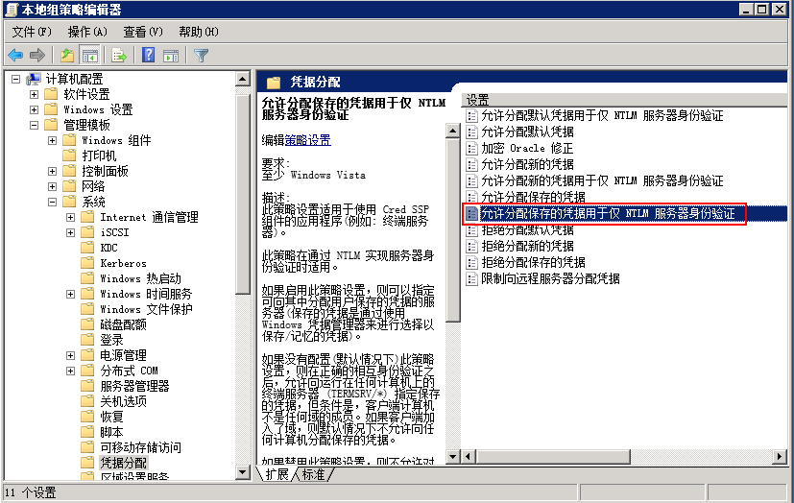This screenshot has width=794, height=503.
Task: Select the 拒绝分配新的凭据 setting
Action: tap(527, 246)
